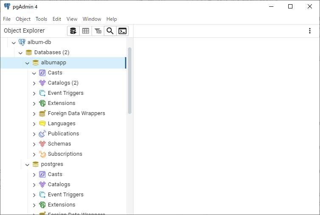Expand Casts under postgres
The height and width of the screenshot is (215, 320).
(x=34, y=175)
